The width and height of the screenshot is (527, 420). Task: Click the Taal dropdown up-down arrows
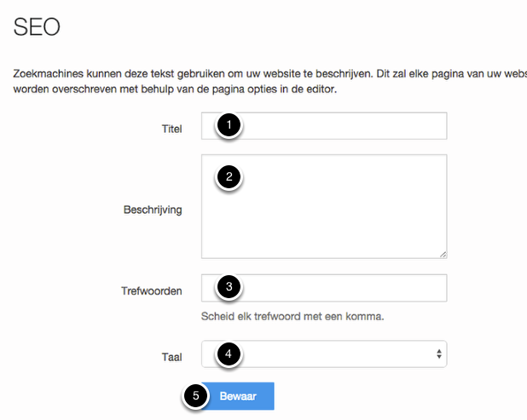[438, 354]
